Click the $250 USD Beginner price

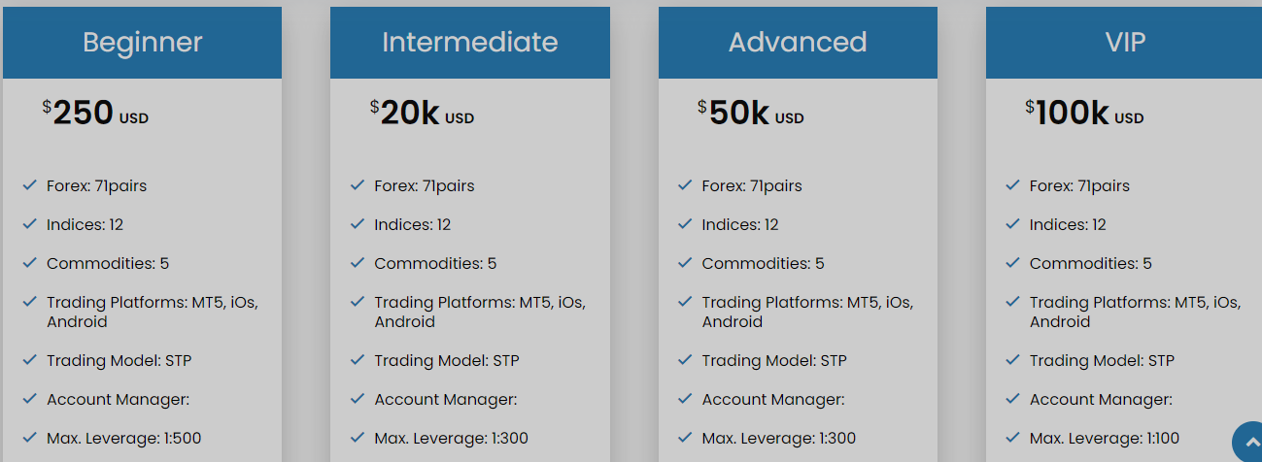[95, 114]
